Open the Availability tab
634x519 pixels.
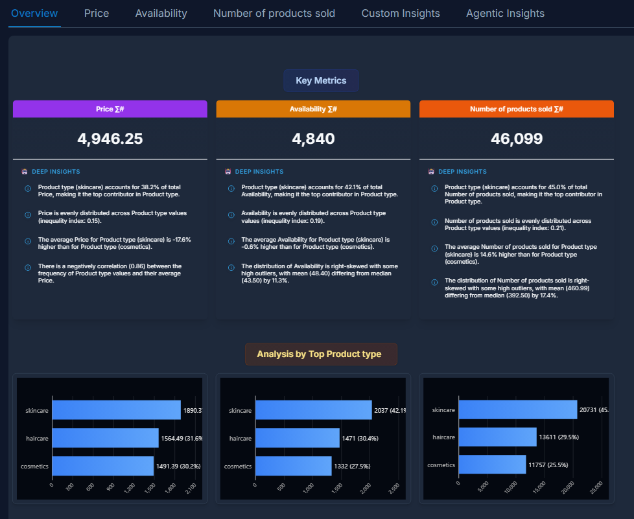tap(161, 13)
